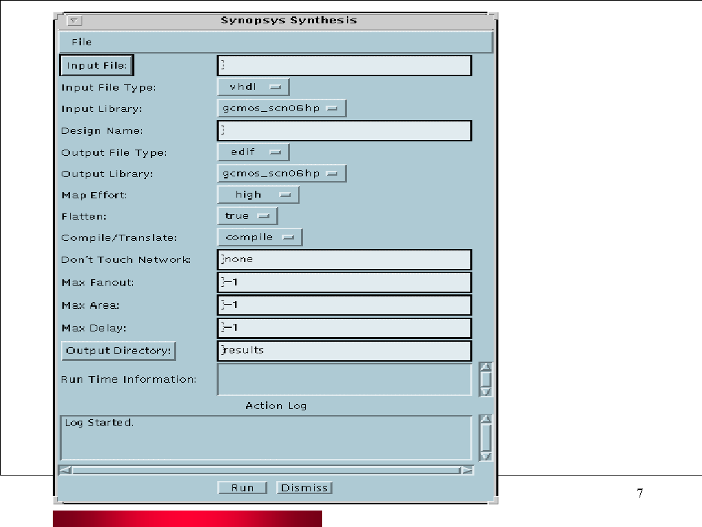Click the horizontal scrollbar right arrow
Screen dimensions: 702x527
(x=466, y=470)
